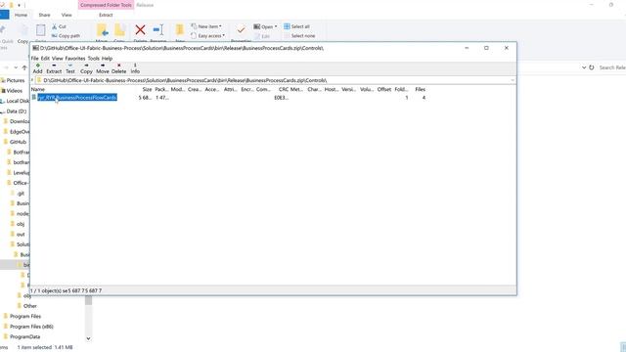
Task: Select Program Files folder in navigation tree
Action: pyautogui.click(x=25, y=316)
